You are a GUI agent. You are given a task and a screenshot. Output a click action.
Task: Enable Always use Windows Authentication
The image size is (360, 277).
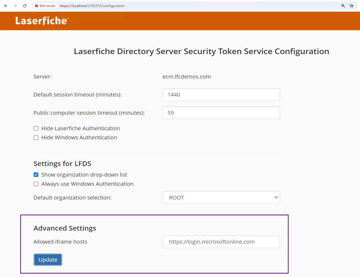(36, 184)
